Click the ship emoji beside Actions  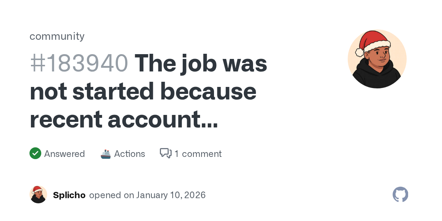click(x=106, y=154)
